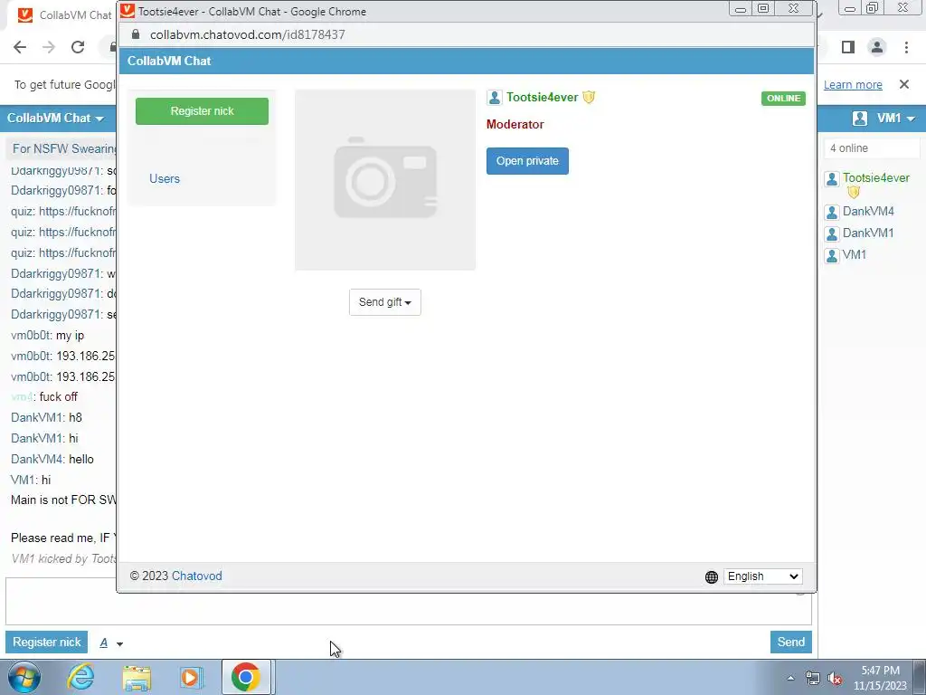Click the Send button in chat
This screenshot has height=695, width=926.
pyautogui.click(x=790, y=642)
